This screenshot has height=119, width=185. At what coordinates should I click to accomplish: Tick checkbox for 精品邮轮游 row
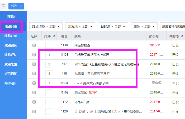point(34,45)
